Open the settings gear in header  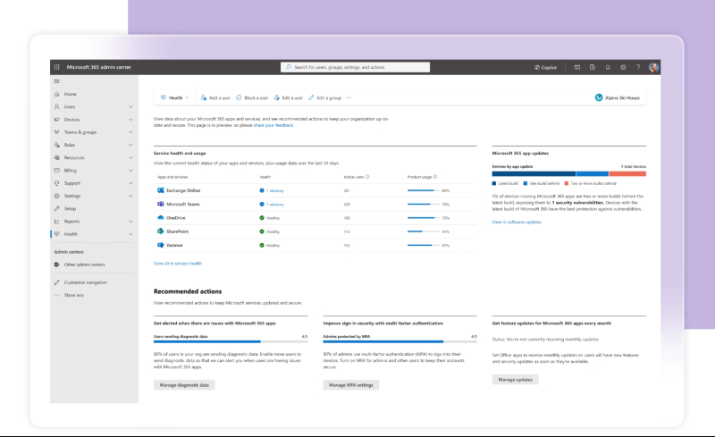point(622,67)
